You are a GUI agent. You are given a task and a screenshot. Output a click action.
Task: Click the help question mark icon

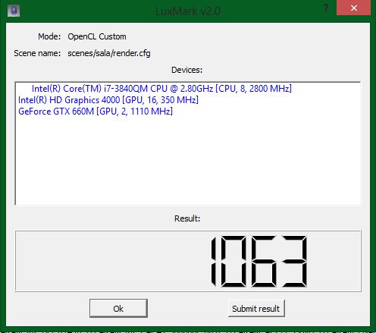[326, 8]
